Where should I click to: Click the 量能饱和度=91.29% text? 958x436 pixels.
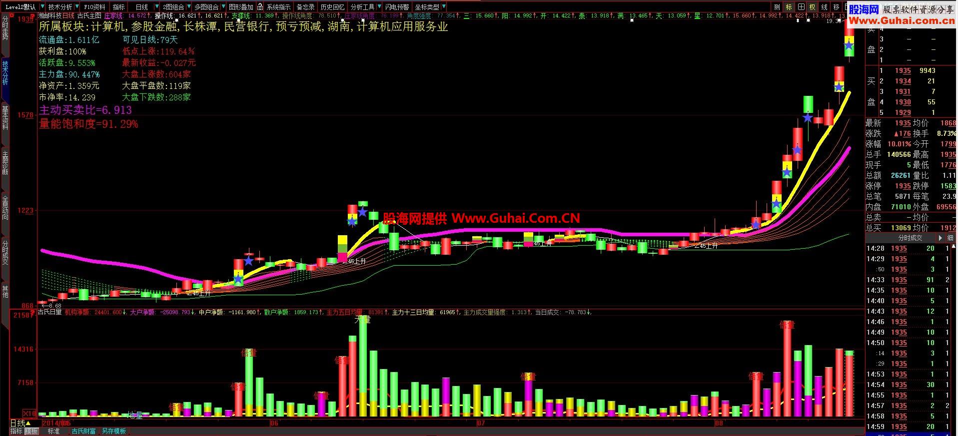coord(88,123)
